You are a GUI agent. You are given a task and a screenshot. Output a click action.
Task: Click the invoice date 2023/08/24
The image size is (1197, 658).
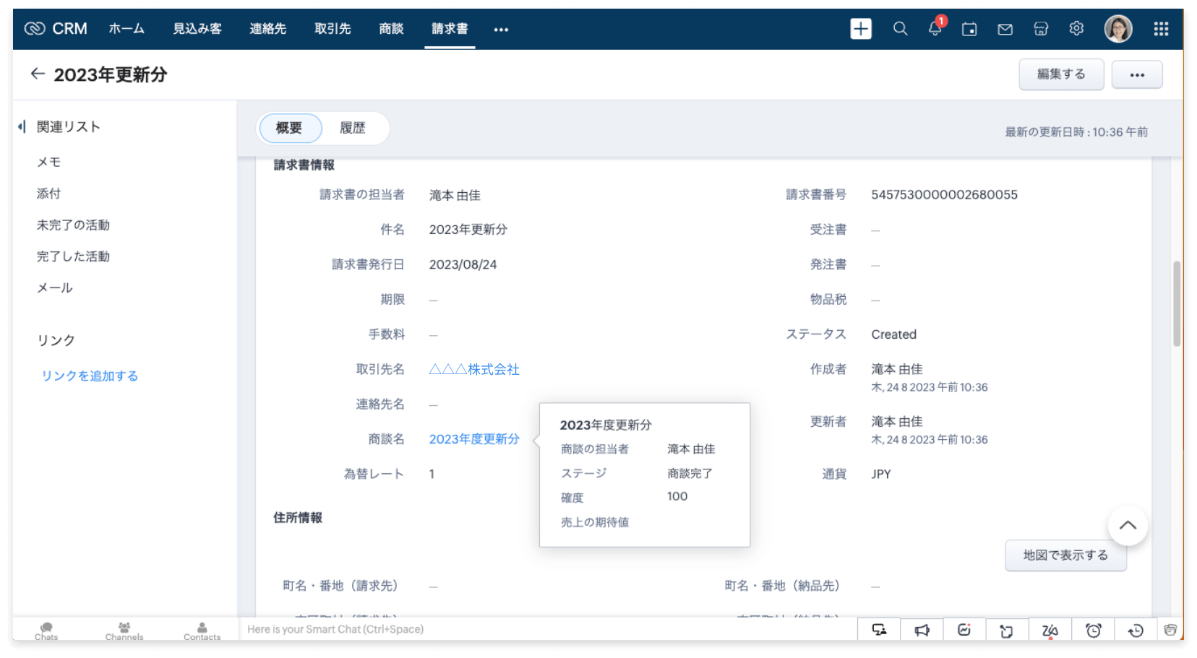[x=463, y=264]
